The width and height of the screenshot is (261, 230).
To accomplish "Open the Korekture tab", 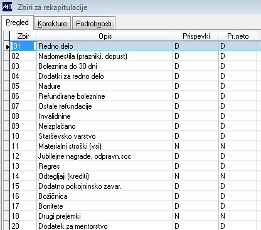I will point(52,23).
